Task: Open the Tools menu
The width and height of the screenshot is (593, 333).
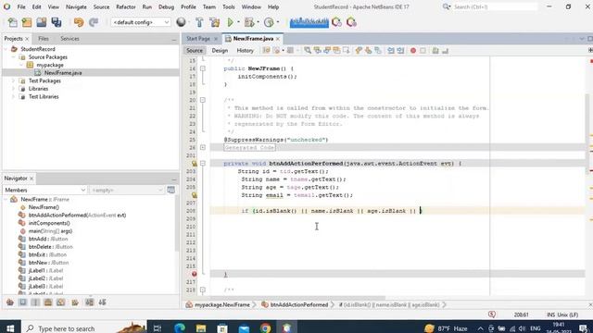Action: click(229, 6)
